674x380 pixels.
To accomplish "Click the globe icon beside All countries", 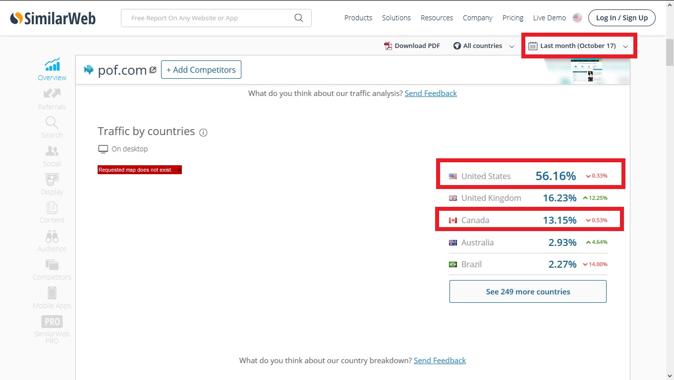I will pos(457,46).
